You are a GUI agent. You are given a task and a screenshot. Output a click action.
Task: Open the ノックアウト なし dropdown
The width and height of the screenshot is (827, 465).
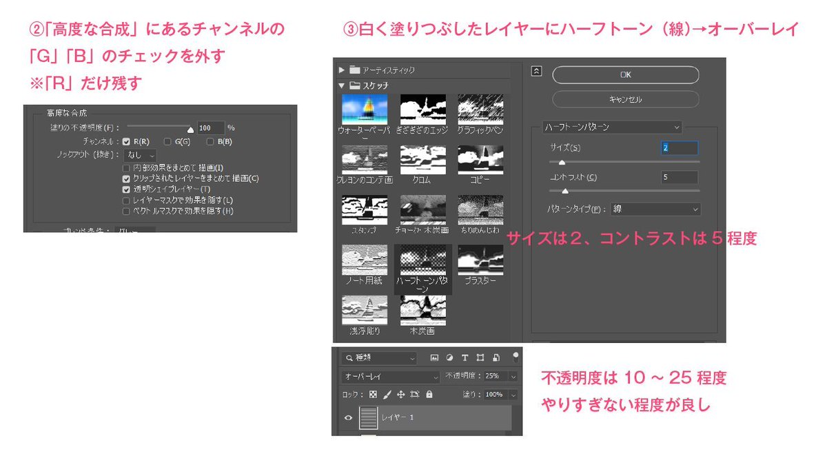click(141, 155)
